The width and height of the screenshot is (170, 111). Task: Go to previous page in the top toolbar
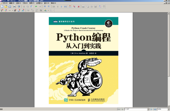click(57, 6)
